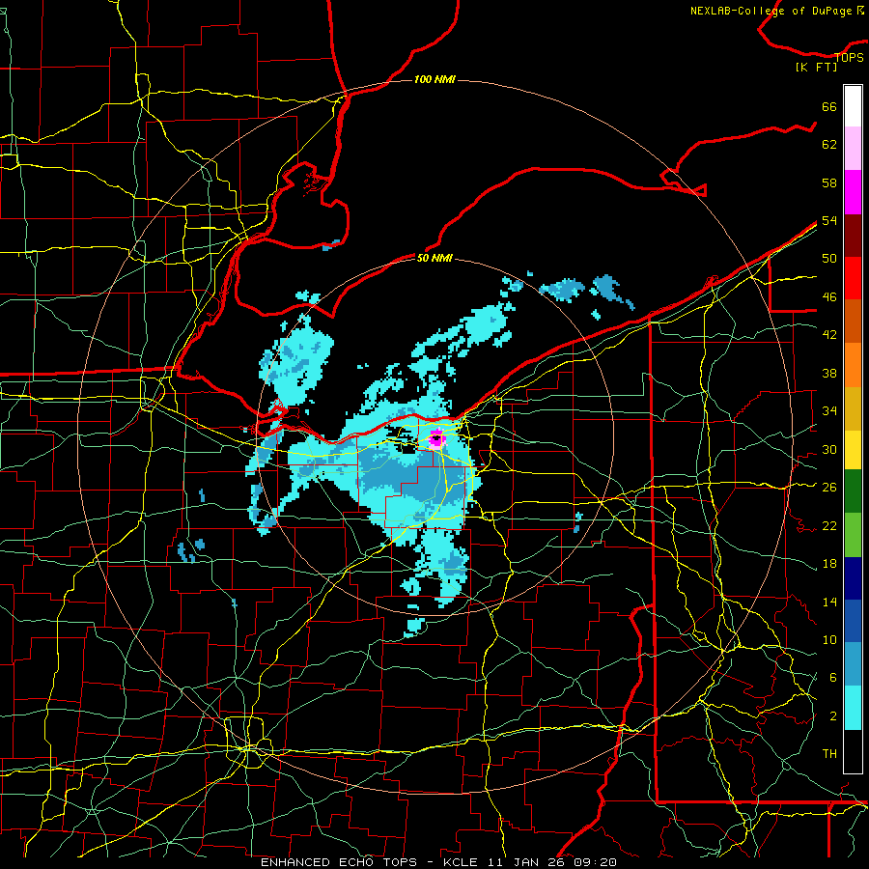Click the 'NEXLAB-College of DuPage' credit text
The width and height of the screenshot is (869, 869).
pos(771,11)
